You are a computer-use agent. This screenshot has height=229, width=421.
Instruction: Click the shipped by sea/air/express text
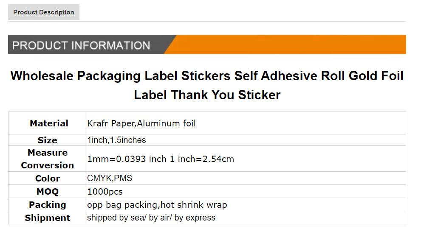151,218
